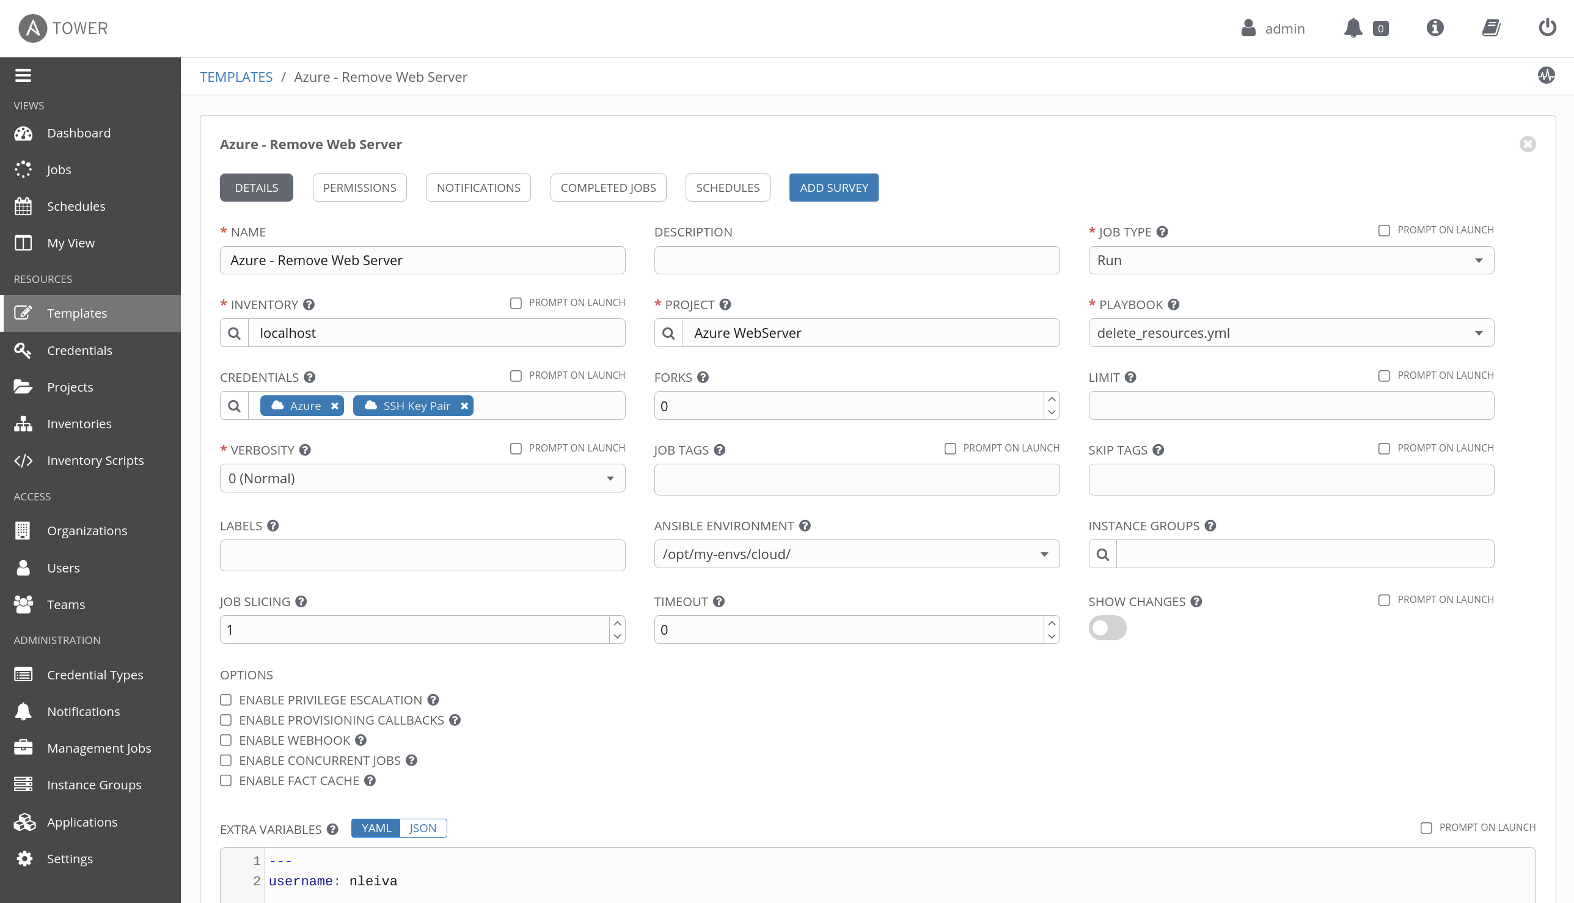The height and width of the screenshot is (903, 1574).
Task: Open the Ansible Environment dropdown
Action: point(856,554)
